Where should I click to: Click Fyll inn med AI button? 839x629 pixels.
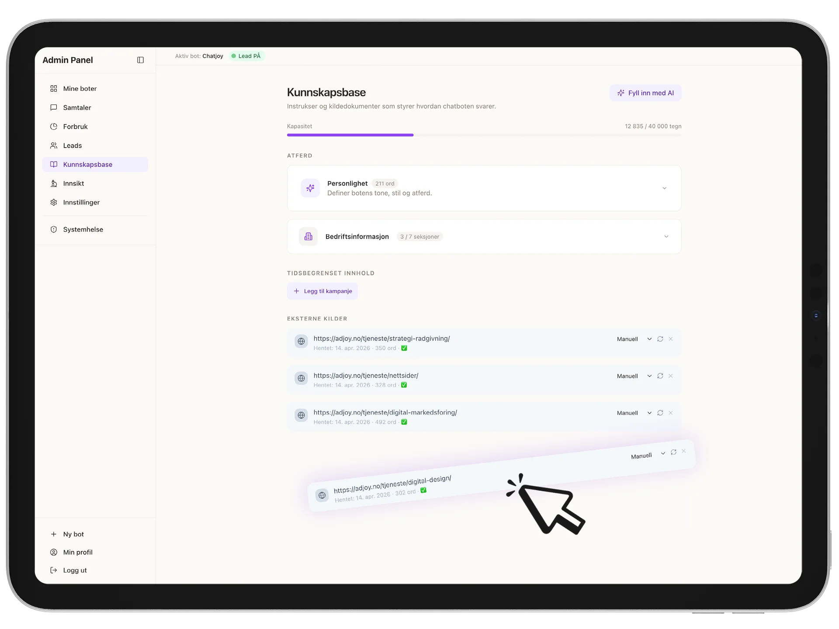coord(645,93)
